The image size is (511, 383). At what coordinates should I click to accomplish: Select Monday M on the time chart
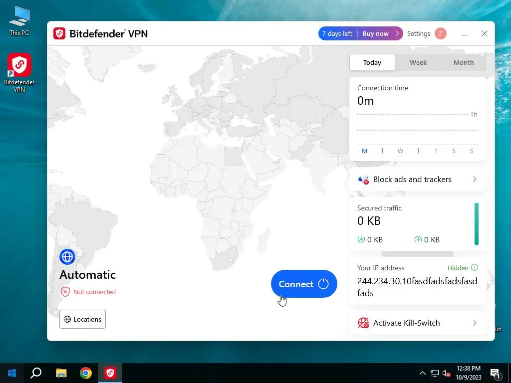coord(364,151)
